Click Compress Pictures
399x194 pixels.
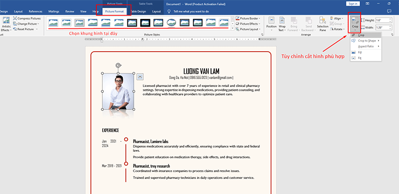27,18
